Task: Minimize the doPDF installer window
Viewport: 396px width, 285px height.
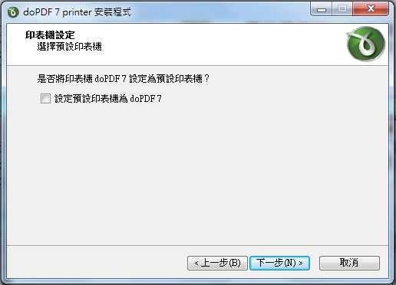Action: (322, 9)
